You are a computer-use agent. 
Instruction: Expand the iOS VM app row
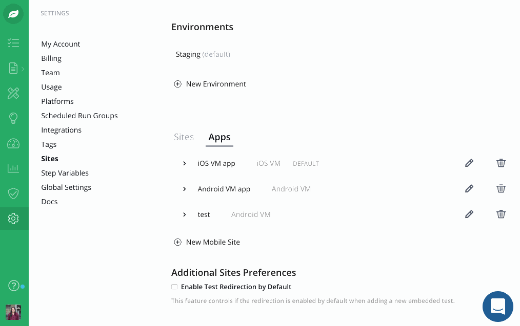[x=185, y=163]
